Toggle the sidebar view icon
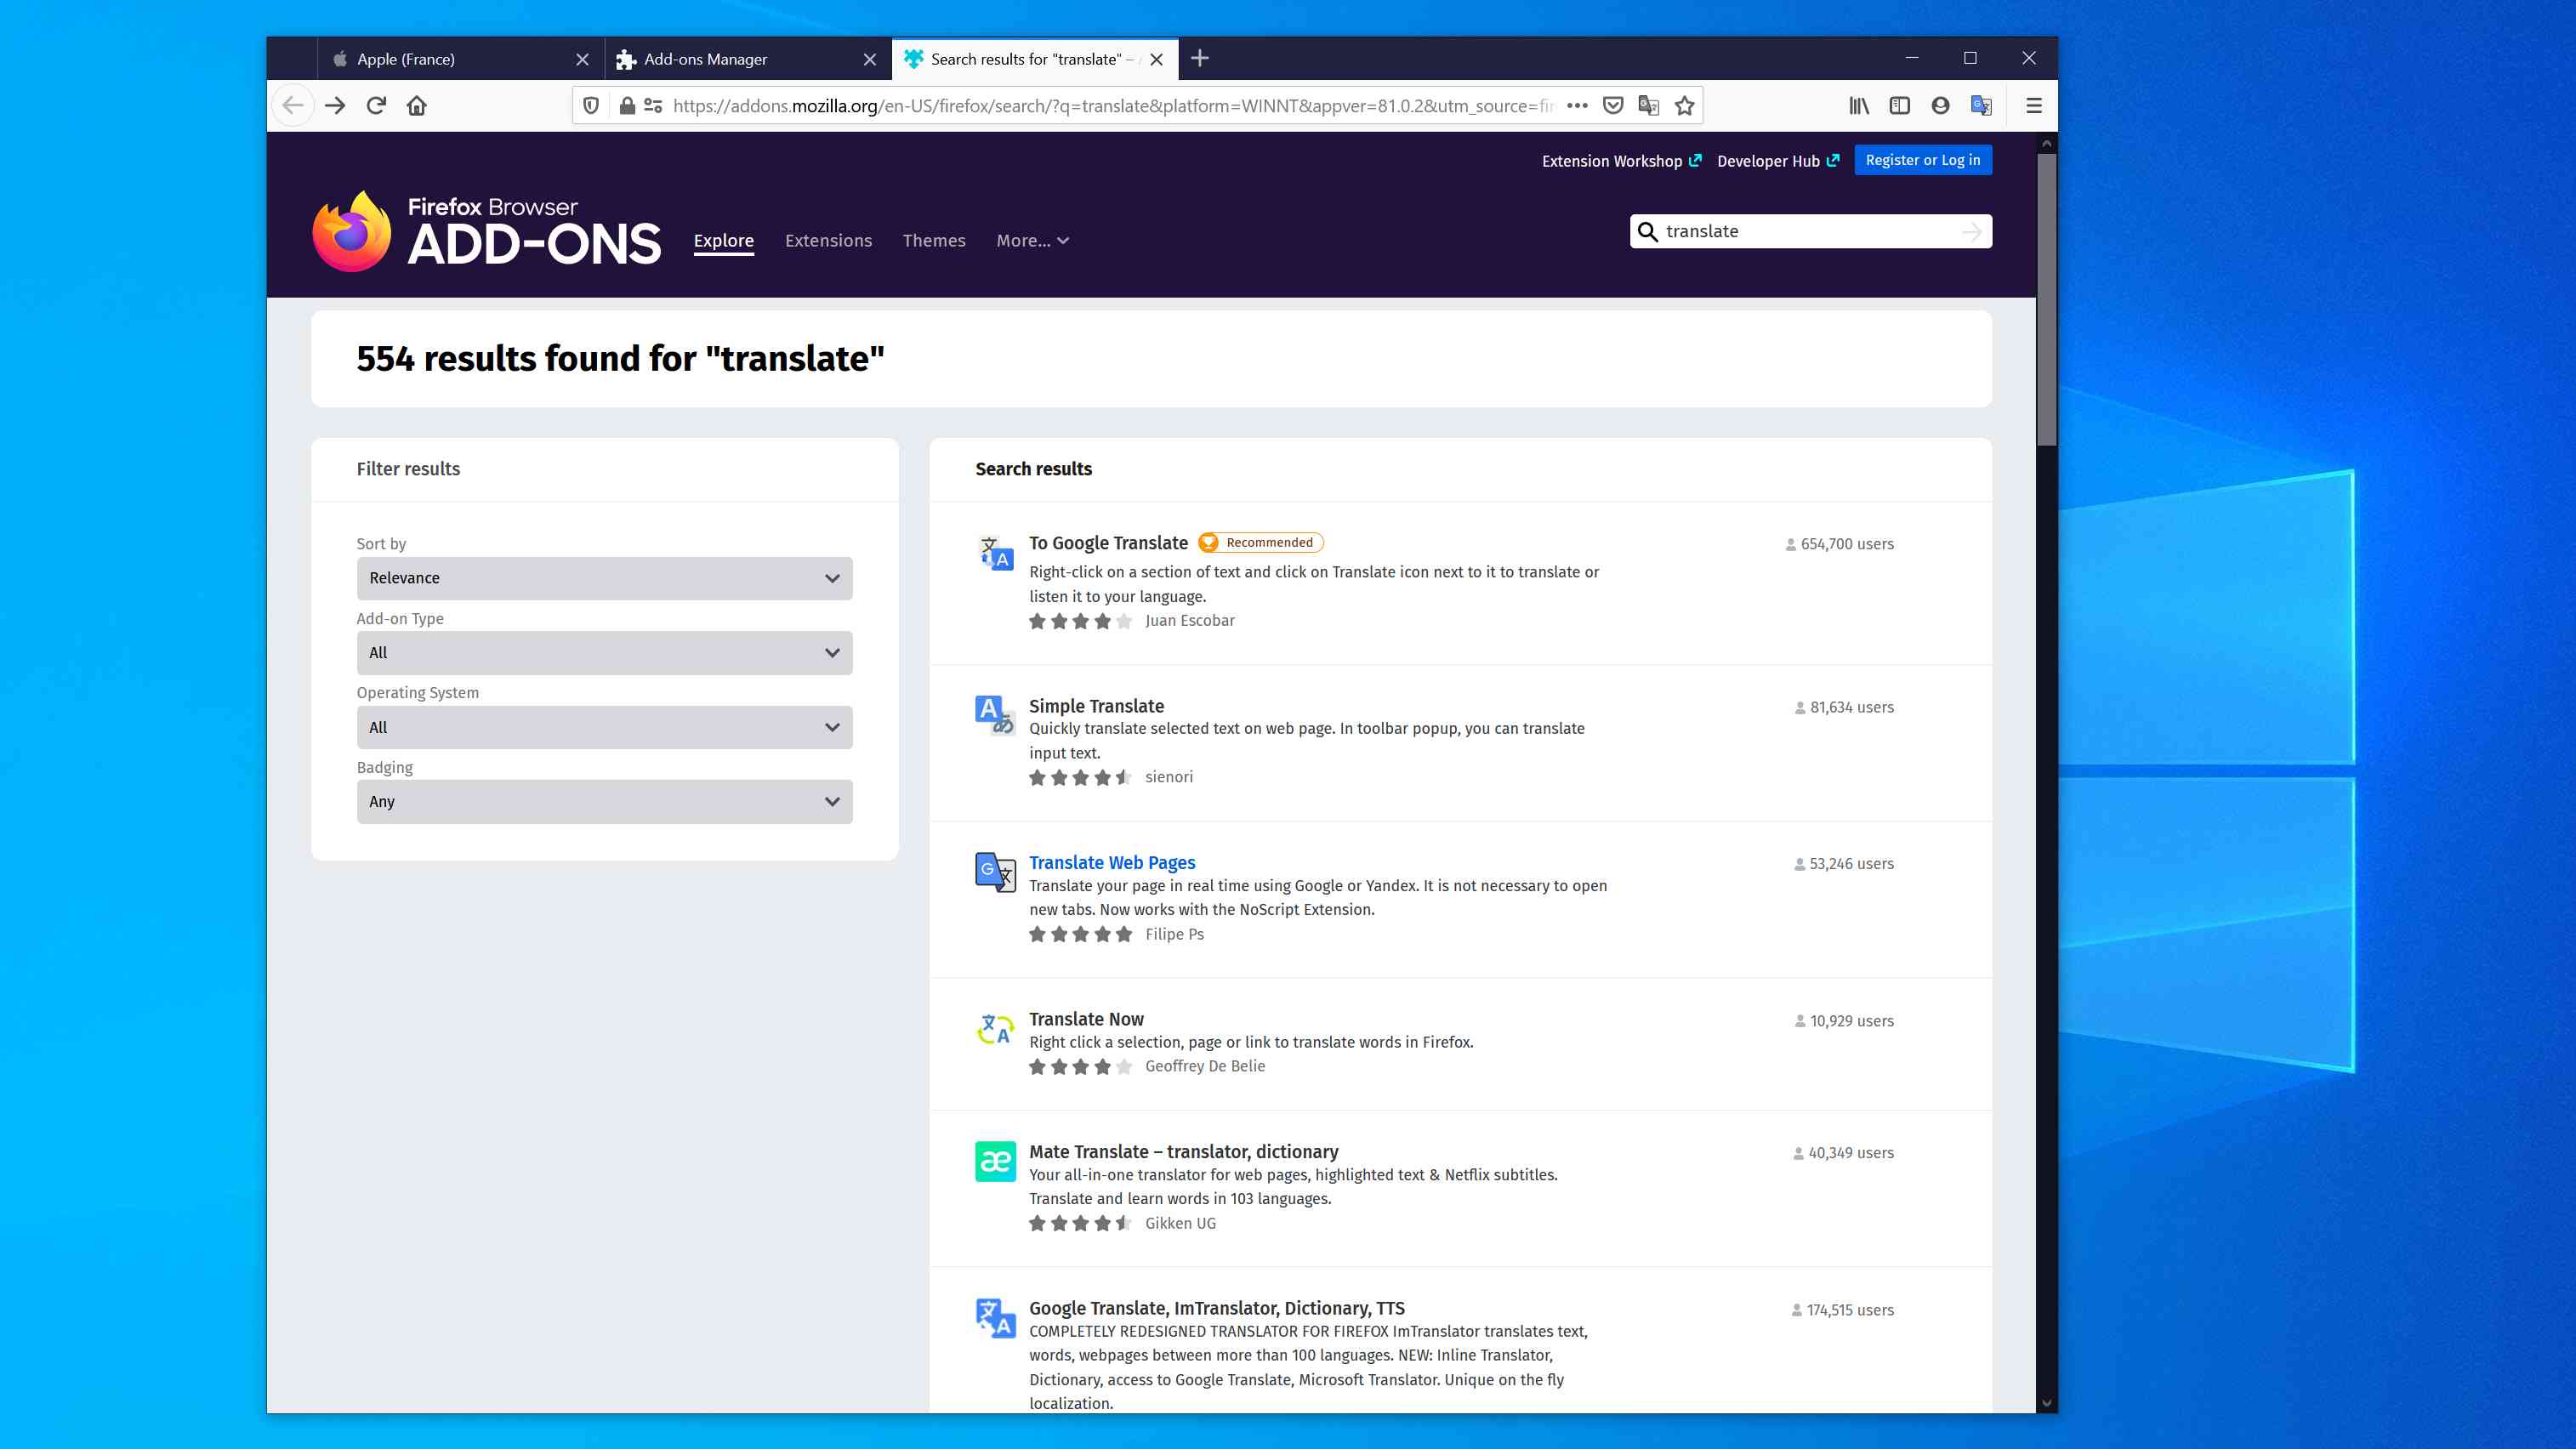Image resolution: width=2576 pixels, height=1449 pixels. 1900,106
